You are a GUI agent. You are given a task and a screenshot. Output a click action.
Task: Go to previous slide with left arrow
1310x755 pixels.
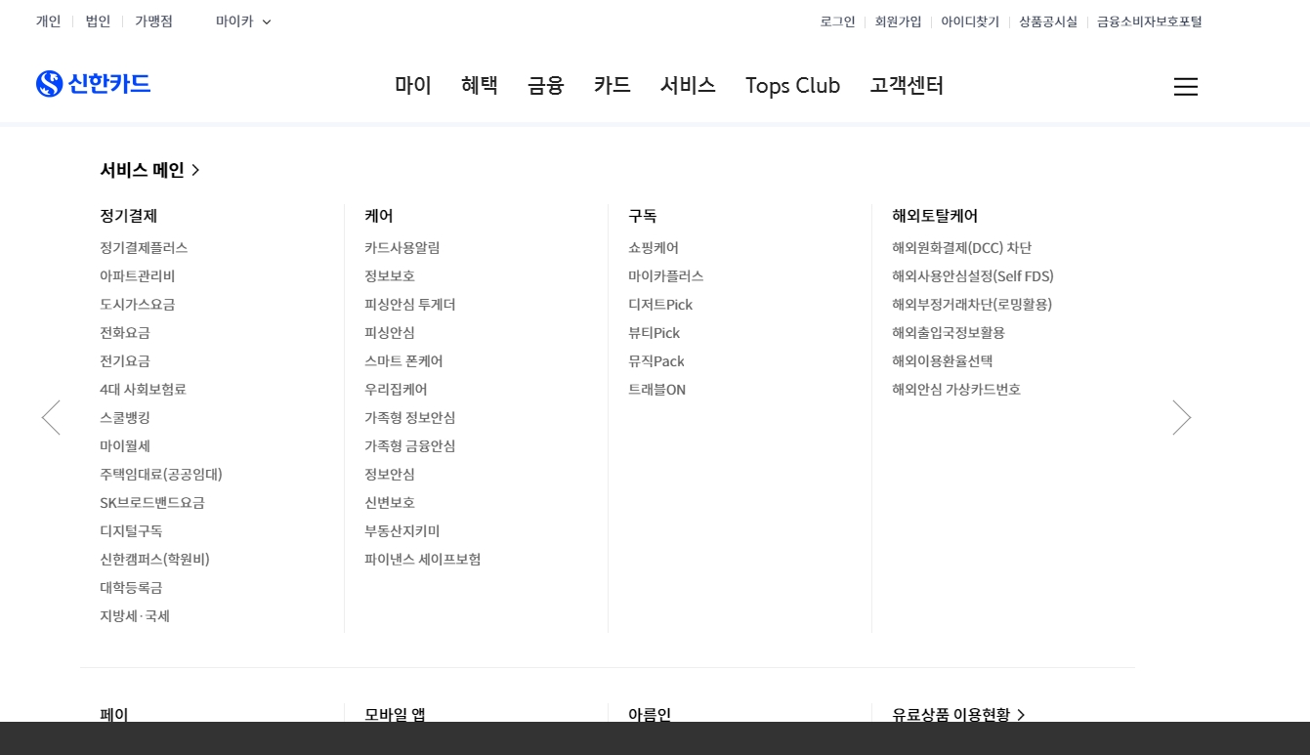coord(51,418)
